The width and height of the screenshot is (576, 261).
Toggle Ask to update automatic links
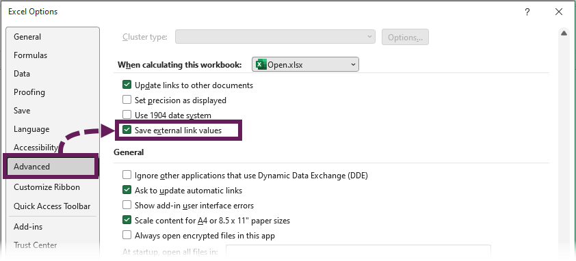pyautogui.click(x=127, y=191)
